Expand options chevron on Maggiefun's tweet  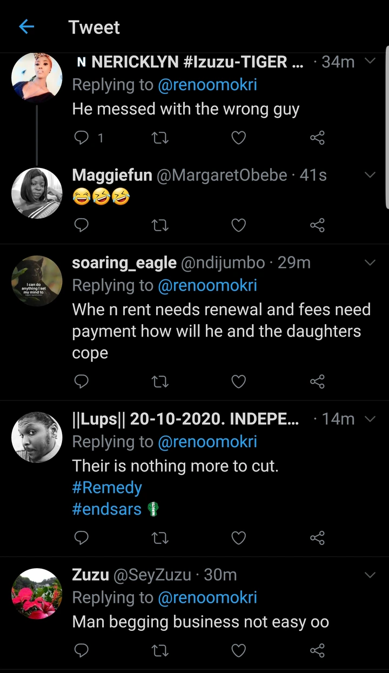(370, 175)
